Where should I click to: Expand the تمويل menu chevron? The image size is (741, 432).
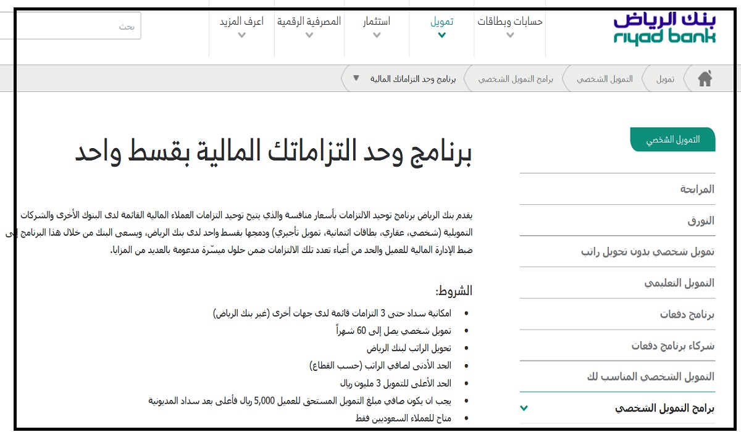(x=442, y=35)
